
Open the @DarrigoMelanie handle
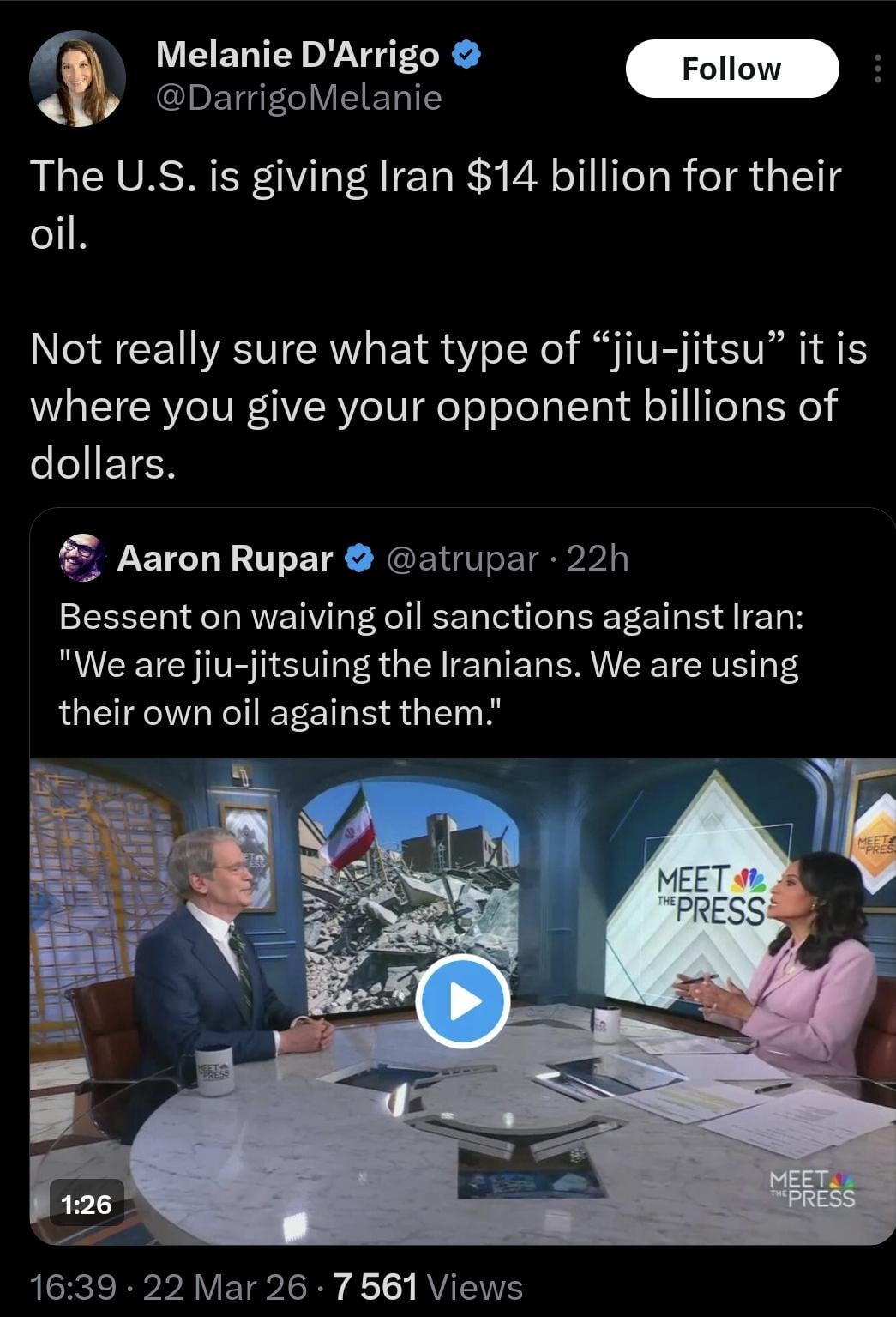click(298, 99)
